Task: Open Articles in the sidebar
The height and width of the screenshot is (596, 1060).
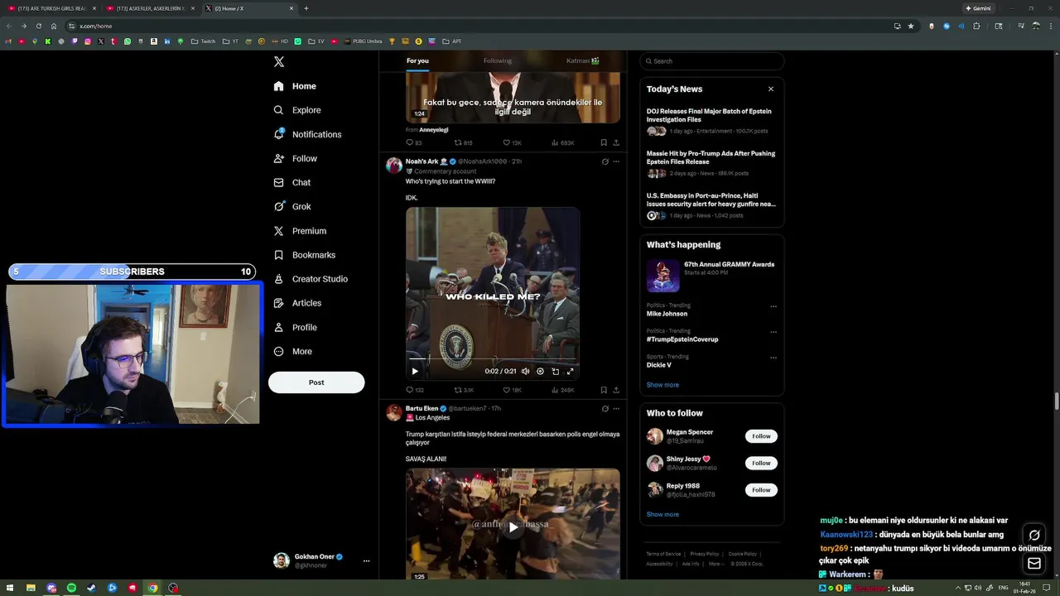Action: (x=296, y=303)
